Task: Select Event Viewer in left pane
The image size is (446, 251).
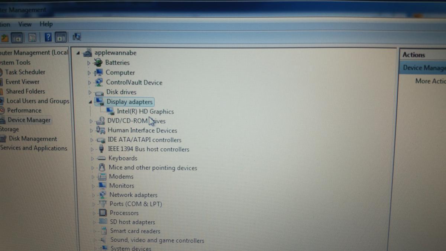Action: [x=22, y=82]
